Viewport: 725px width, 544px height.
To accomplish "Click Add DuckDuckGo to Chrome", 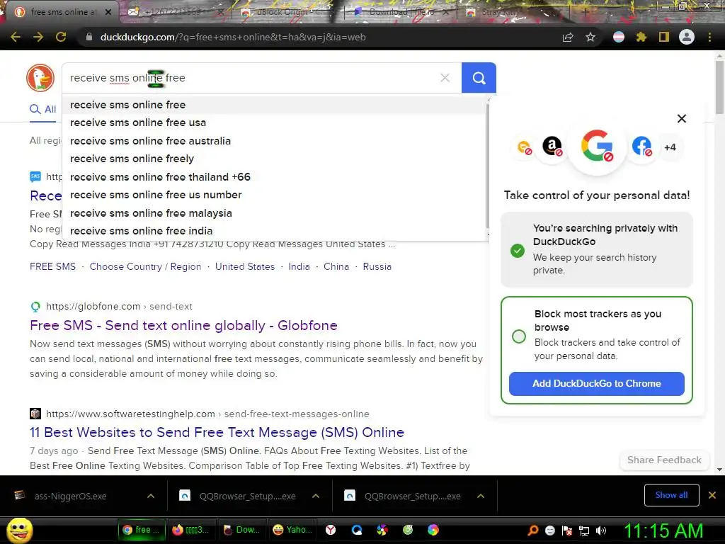I will pyautogui.click(x=596, y=383).
